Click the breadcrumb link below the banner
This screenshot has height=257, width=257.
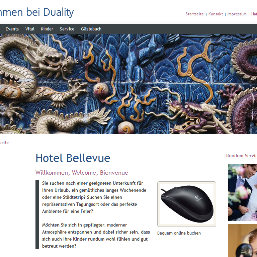point(4,143)
